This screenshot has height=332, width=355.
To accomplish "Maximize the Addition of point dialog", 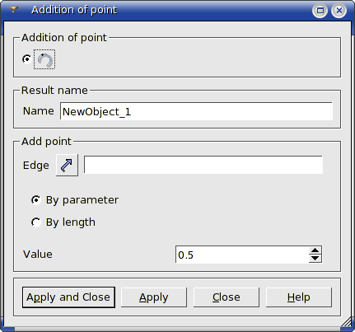I will click(320, 11).
